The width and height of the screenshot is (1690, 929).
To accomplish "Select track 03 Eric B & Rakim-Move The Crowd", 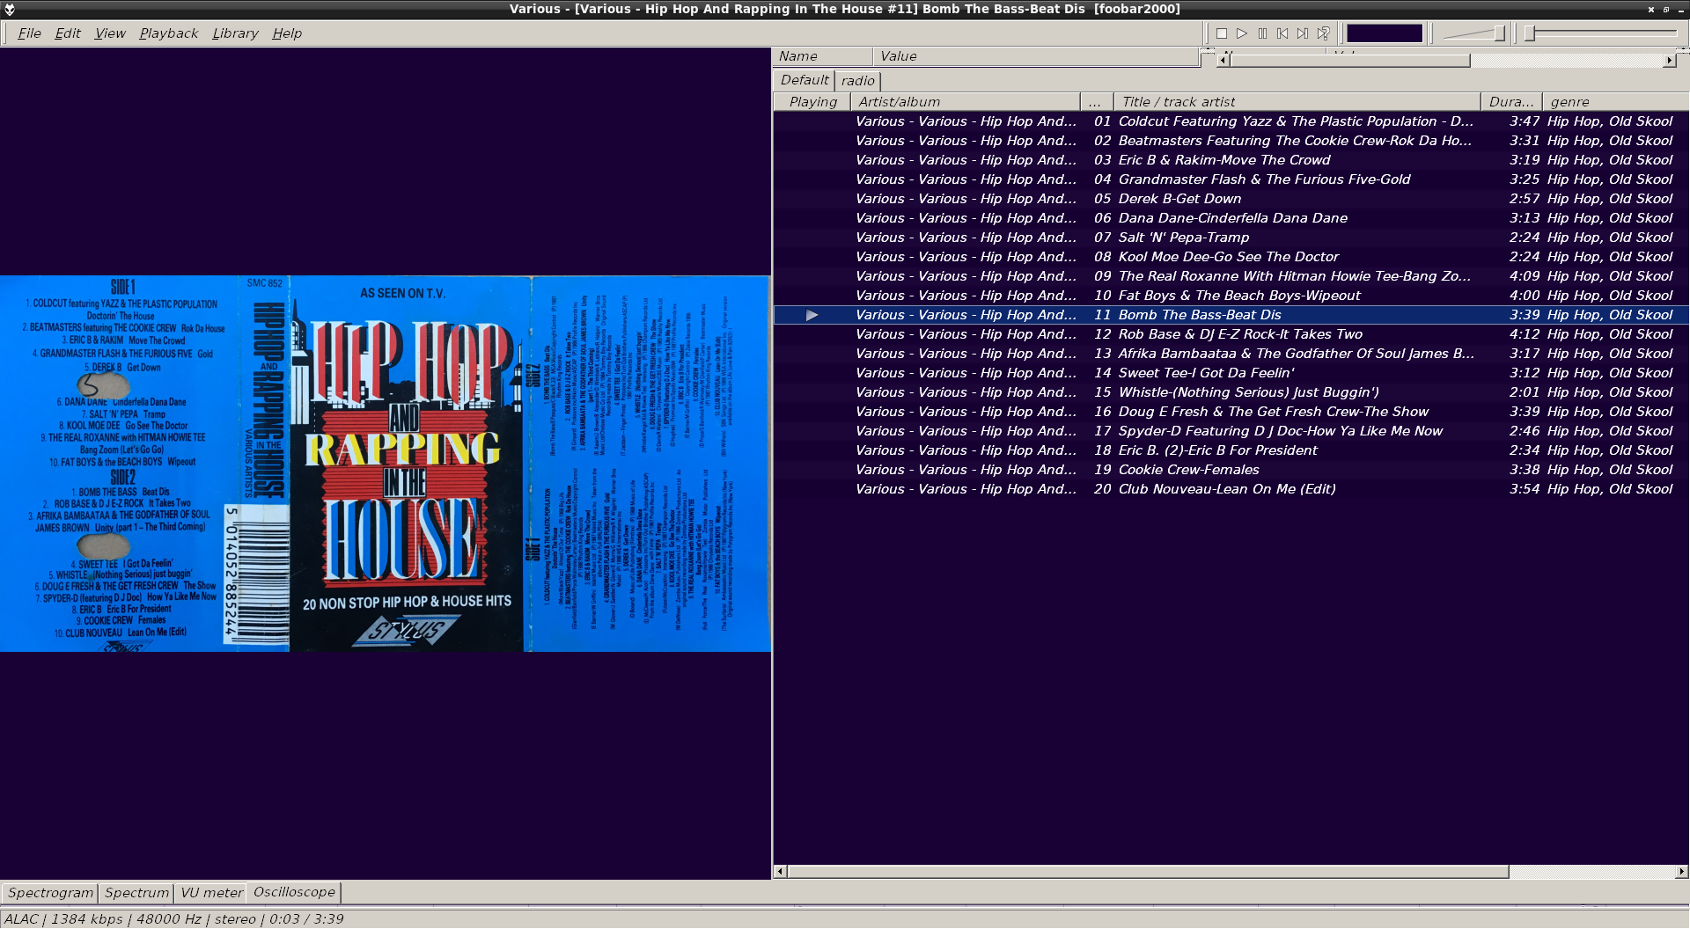I will (1231, 160).
